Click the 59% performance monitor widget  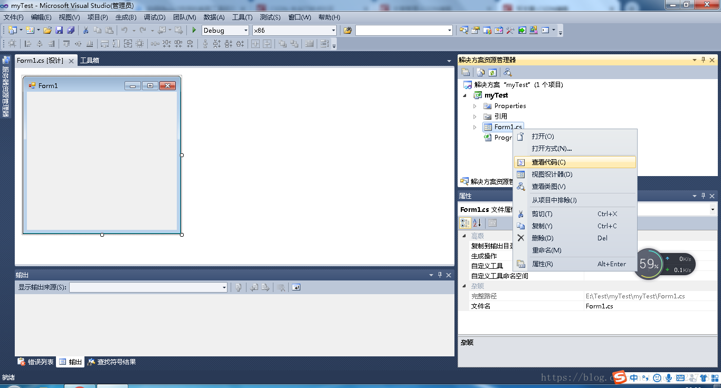point(649,264)
